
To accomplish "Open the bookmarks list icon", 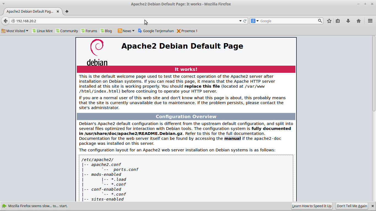I will tap(338, 21).
